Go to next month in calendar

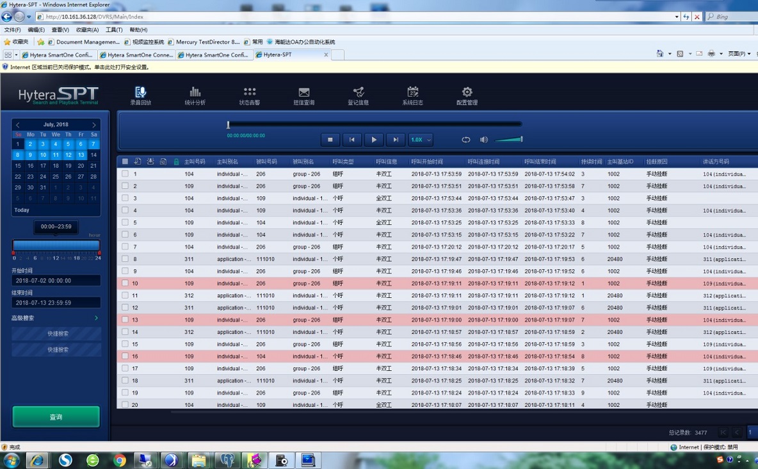(x=93, y=125)
